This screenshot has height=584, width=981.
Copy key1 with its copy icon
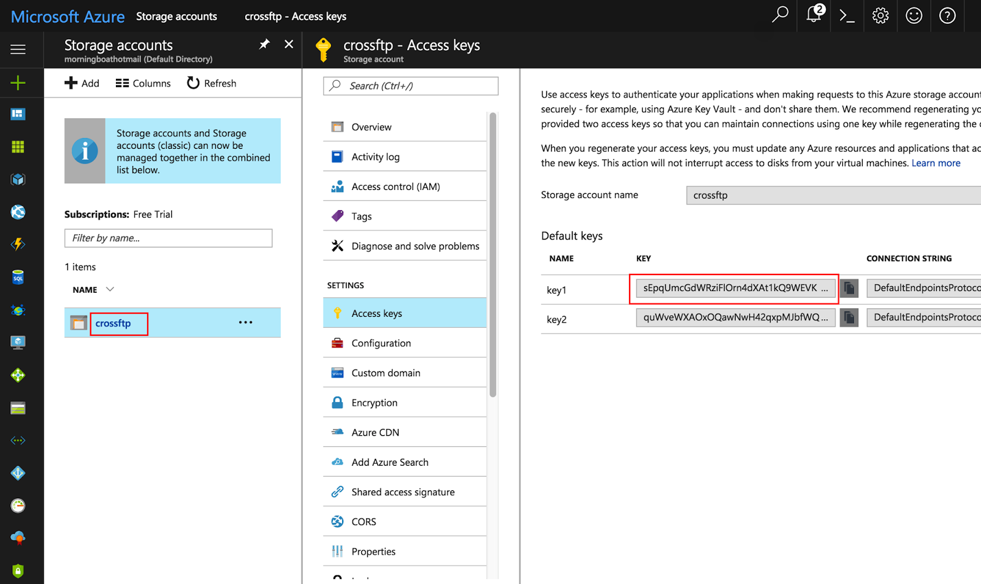tap(849, 288)
